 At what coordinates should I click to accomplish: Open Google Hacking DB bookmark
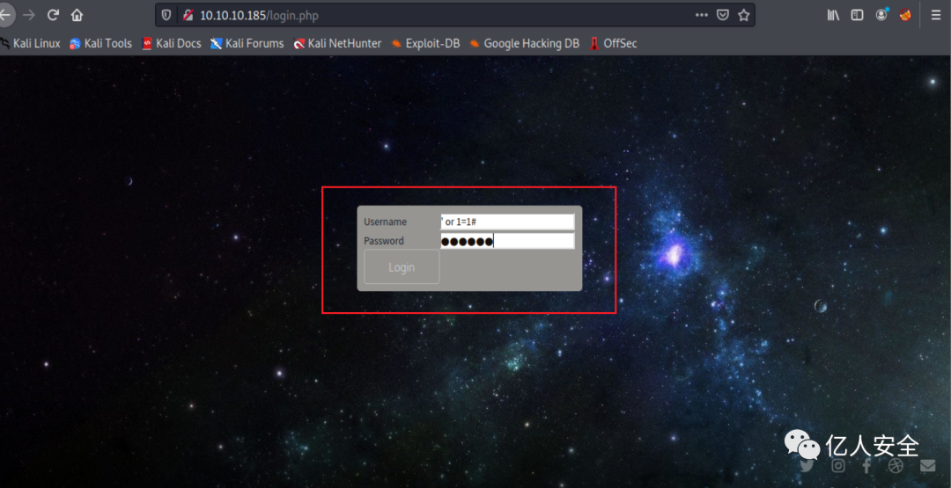click(524, 44)
